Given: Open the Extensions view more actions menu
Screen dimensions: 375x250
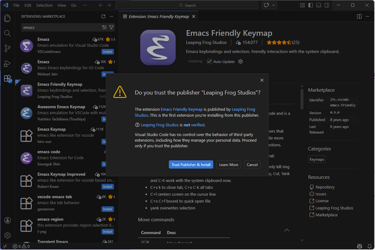Looking at the screenshot, I should 111,17.
